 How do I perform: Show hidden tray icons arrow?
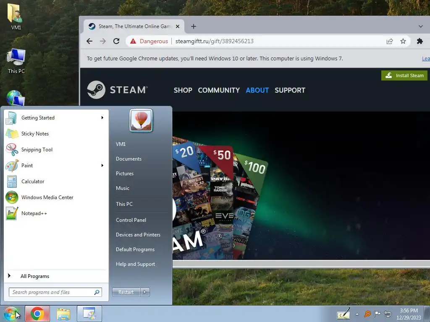[357, 314]
